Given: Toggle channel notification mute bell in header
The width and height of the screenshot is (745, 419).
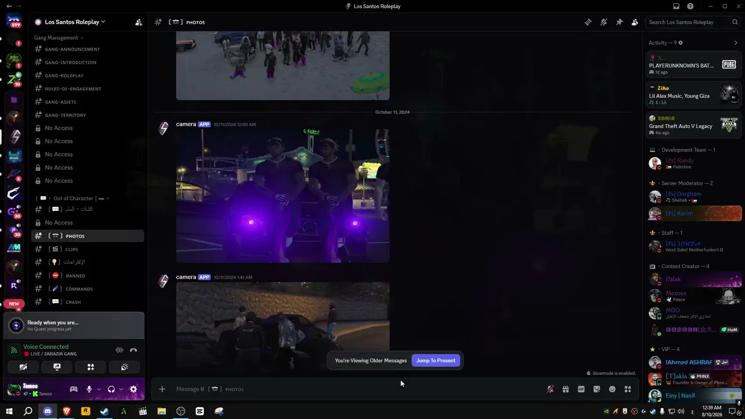Looking at the screenshot, I should (x=604, y=22).
